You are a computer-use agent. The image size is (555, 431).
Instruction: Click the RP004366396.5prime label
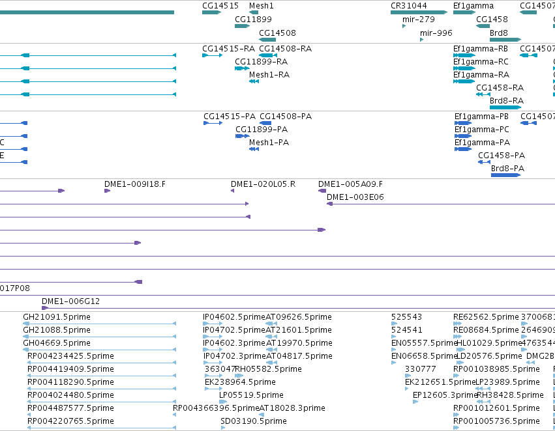(x=216, y=408)
